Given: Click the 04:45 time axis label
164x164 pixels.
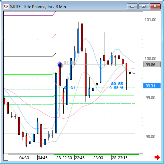Looking at the screenshot, I should [x=43, y=158].
